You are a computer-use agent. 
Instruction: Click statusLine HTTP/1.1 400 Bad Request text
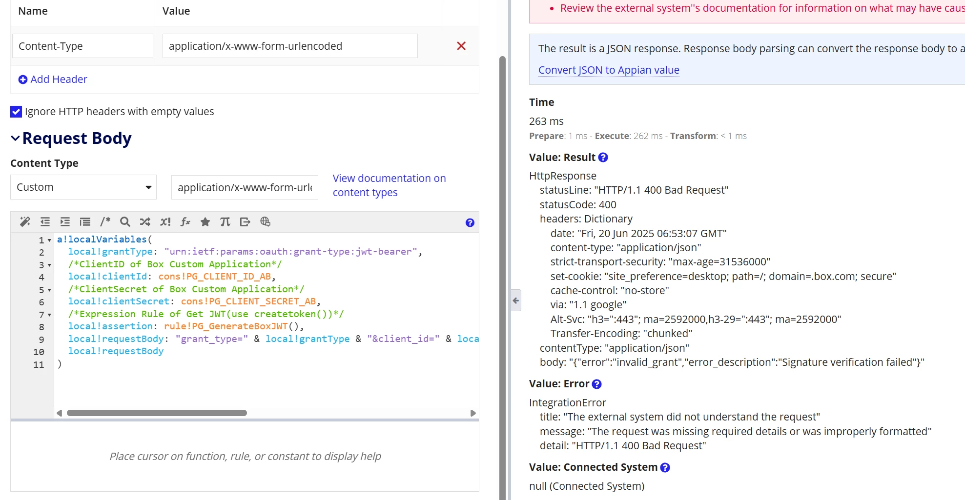(634, 190)
